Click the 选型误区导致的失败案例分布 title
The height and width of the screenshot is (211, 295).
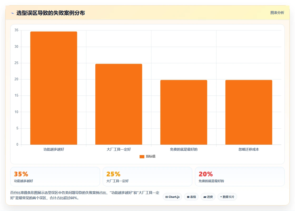click(51, 13)
